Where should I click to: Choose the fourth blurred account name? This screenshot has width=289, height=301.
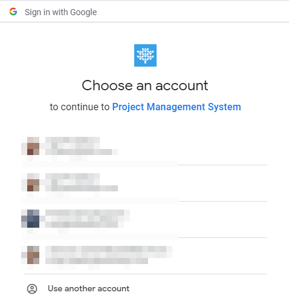click(109, 249)
